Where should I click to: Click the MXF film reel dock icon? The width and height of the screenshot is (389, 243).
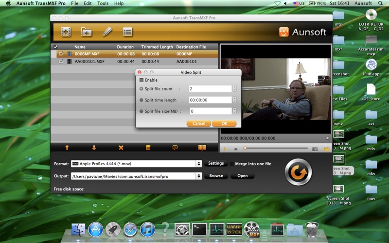coord(251,229)
